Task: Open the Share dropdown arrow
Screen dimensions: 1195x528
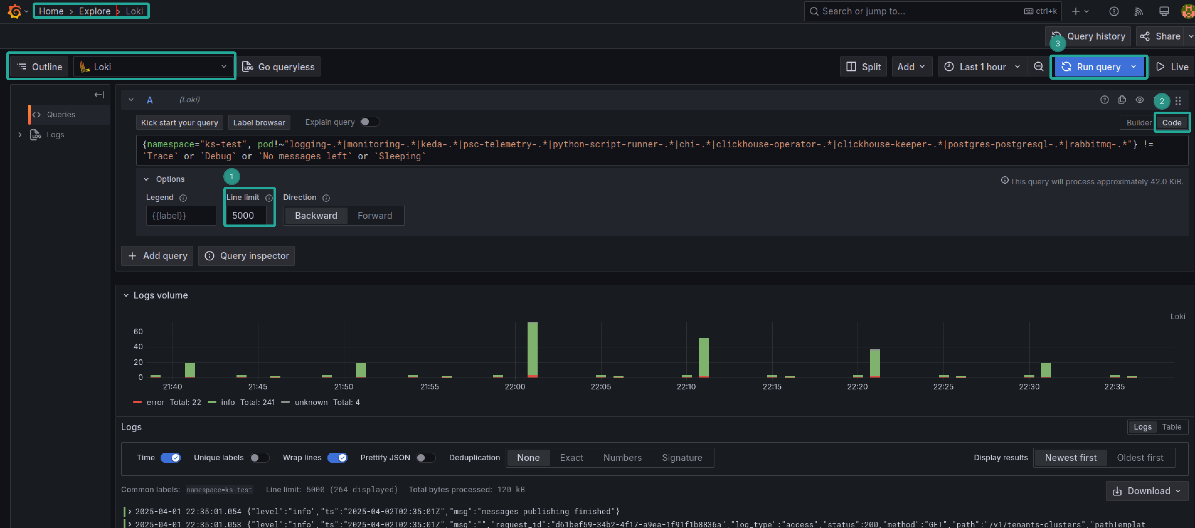Action: (x=1190, y=36)
